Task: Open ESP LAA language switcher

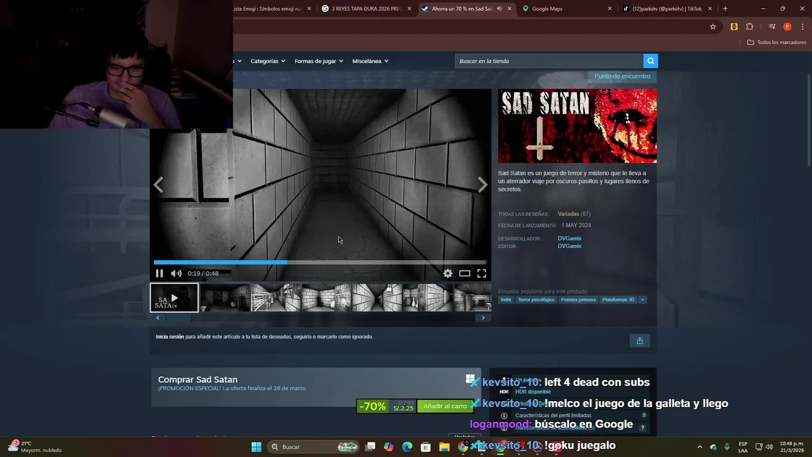Action: point(743,447)
